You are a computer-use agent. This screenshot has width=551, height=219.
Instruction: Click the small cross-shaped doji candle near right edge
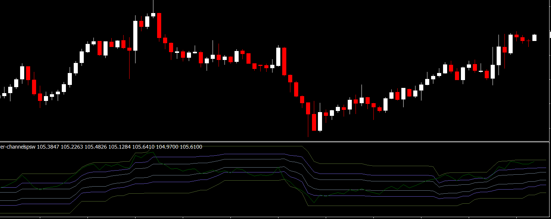528,41
